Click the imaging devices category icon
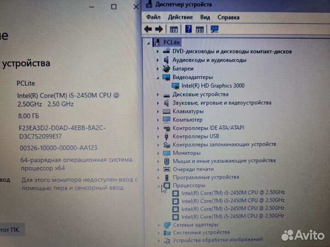Viewport: 330px width, 247px height. [167, 240]
